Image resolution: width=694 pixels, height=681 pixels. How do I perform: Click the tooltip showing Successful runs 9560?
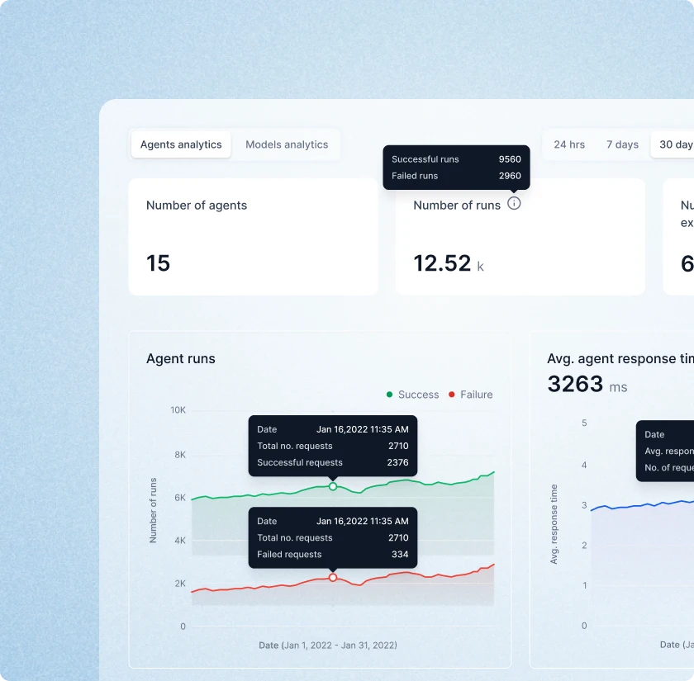click(x=456, y=167)
